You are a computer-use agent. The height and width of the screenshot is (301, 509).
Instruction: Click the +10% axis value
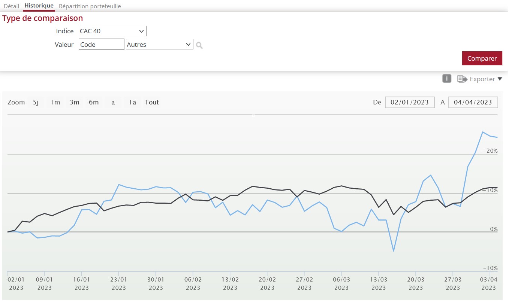(490, 190)
